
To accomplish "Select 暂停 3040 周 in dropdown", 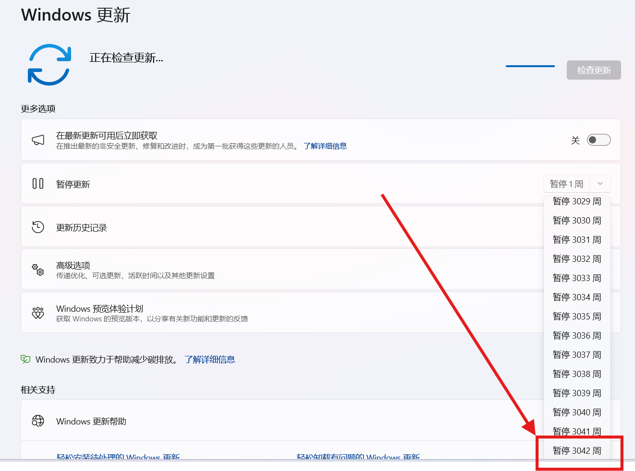I will click(x=577, y=412).
